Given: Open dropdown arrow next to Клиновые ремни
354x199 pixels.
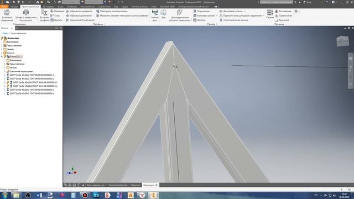Looking at the screenshot, I should click(x=216, y=16).
